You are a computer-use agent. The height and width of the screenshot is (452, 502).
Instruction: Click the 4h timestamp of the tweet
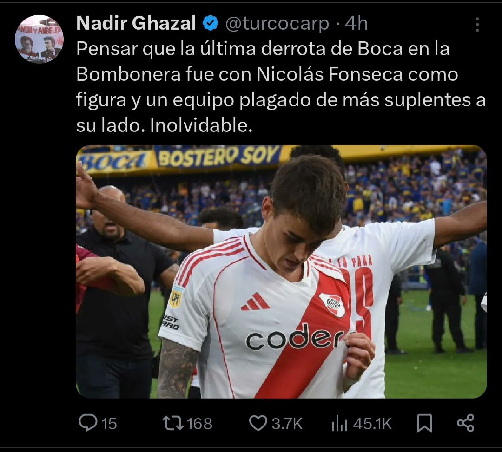pos(356,23)
